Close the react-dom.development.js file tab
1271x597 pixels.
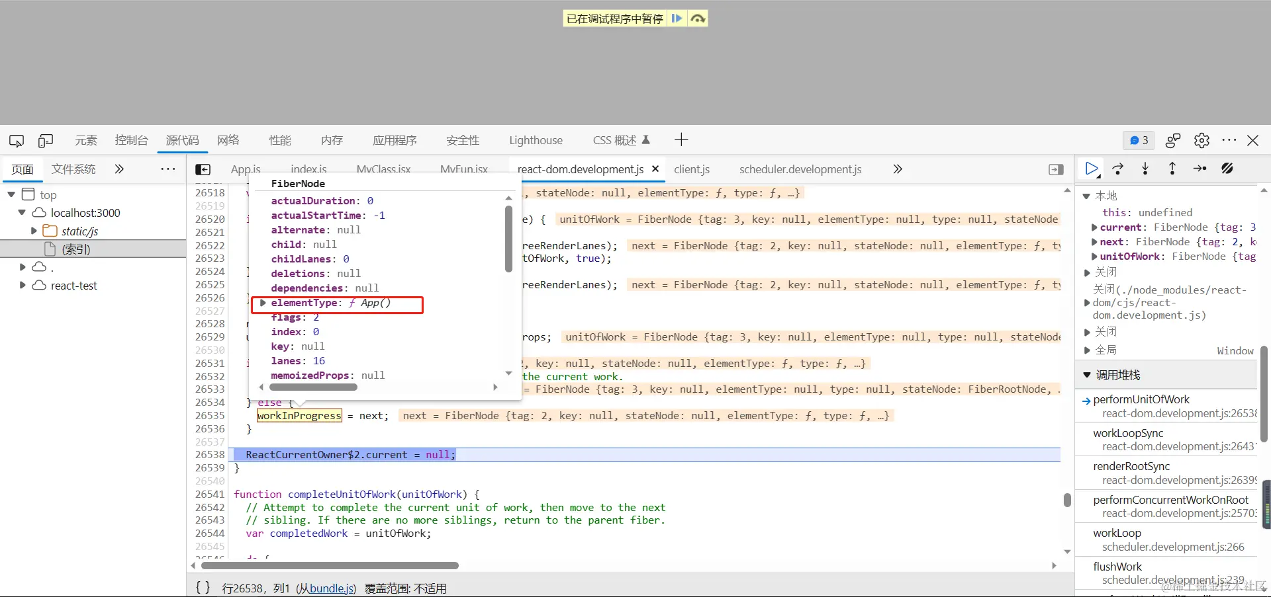tap(655, 169)
